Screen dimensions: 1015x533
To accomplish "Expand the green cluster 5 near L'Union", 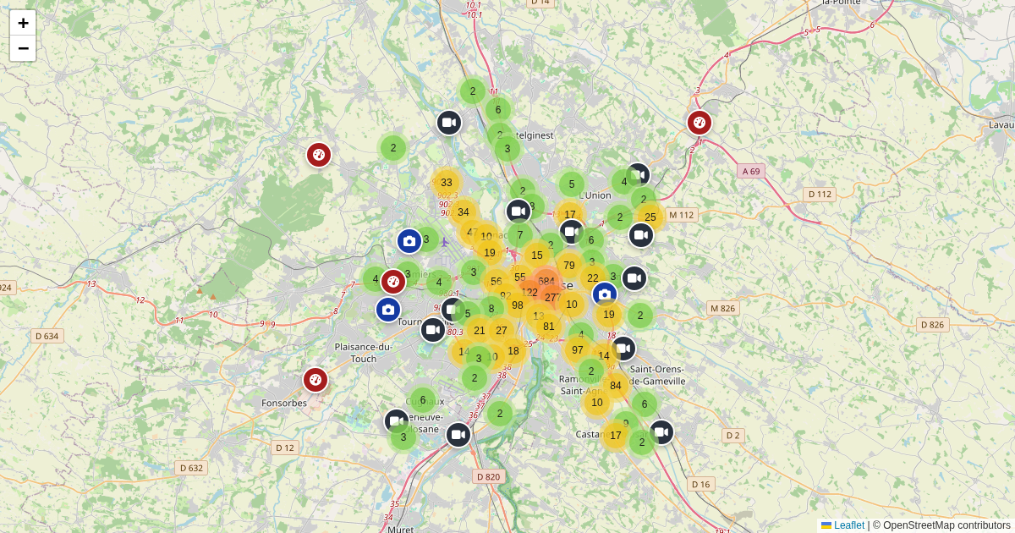I will (x=572, y=184).
